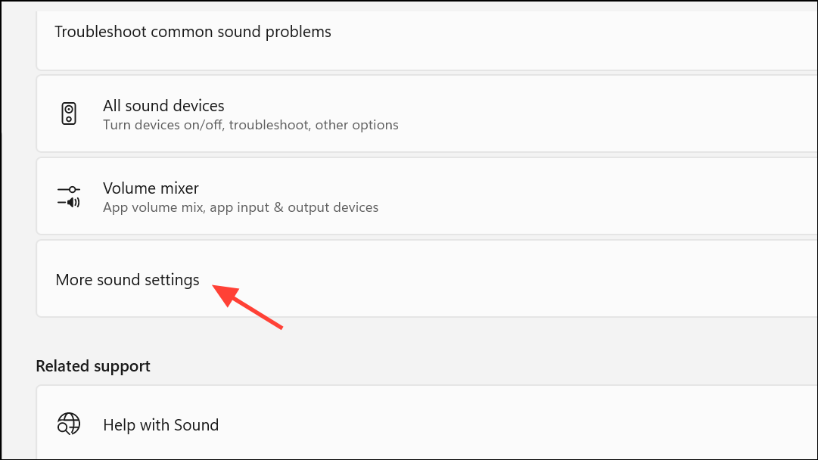818x460 pixels.
Task: Click "Turn devices on/off, troubleshoot, other options" text
Action: [x=250, y=125]
